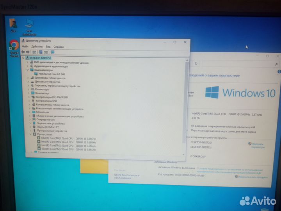Open the Действие menu
281x211 pixels.
click(x=37, y=46)
